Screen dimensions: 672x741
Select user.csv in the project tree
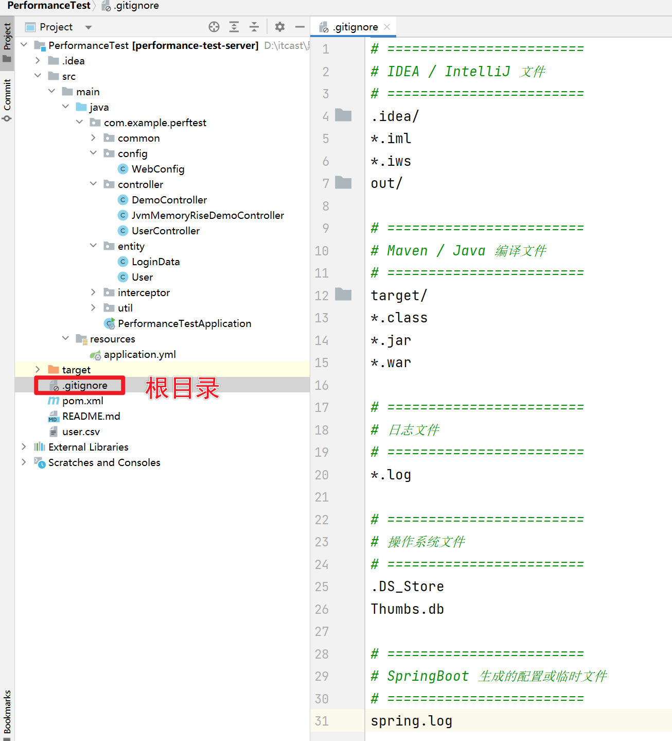(x=81, y=432)
